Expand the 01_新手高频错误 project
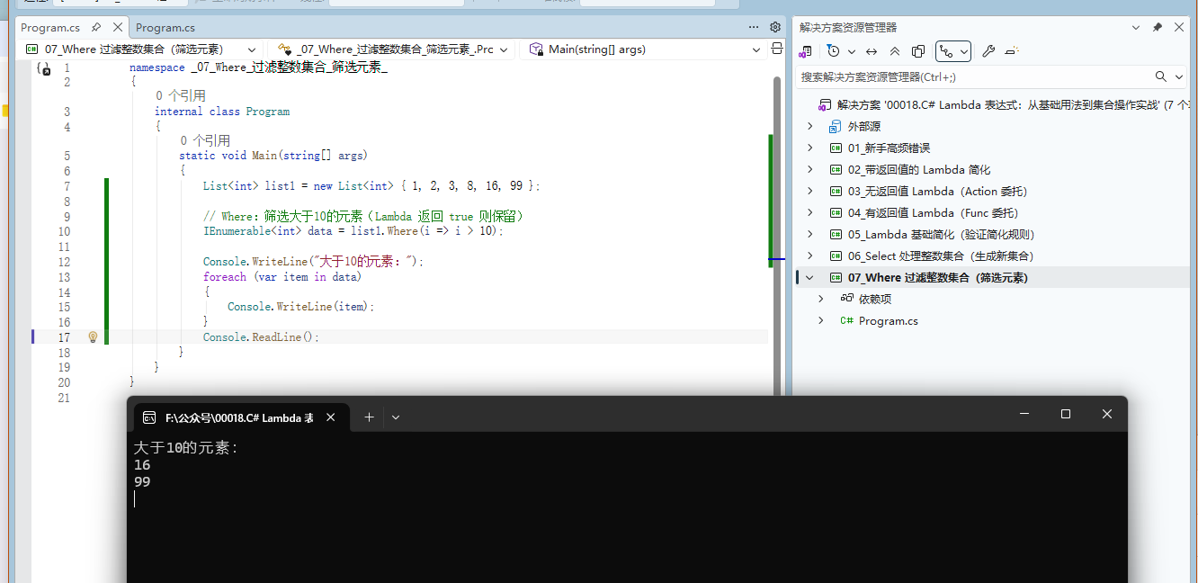This screenshot has width=1198, height=583. 809,148
